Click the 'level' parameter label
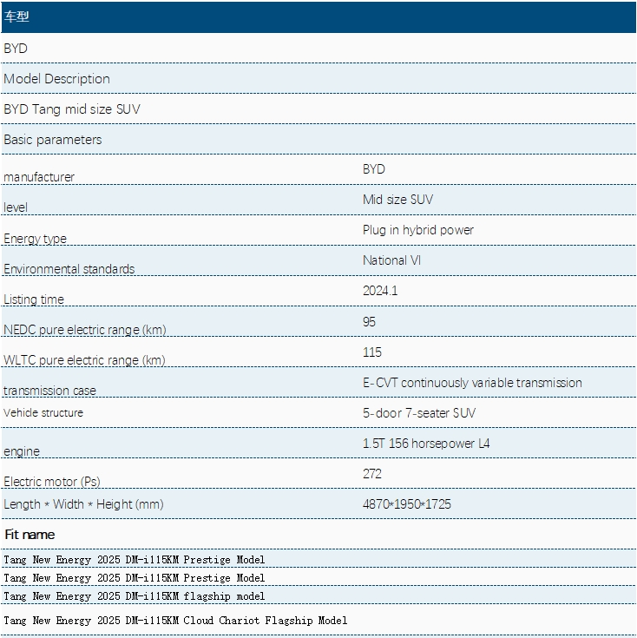 [x=16, y=207]
